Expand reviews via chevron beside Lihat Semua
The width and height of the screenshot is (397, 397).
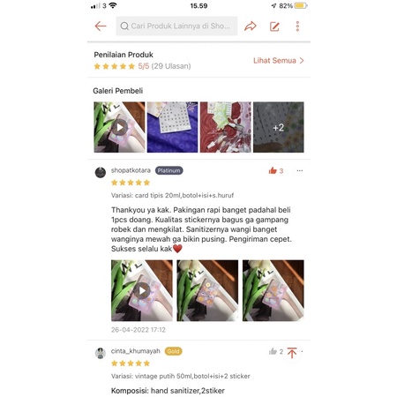(302, 61)
